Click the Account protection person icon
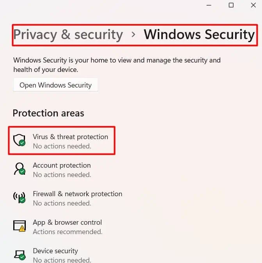 click(x=20, y=169)
